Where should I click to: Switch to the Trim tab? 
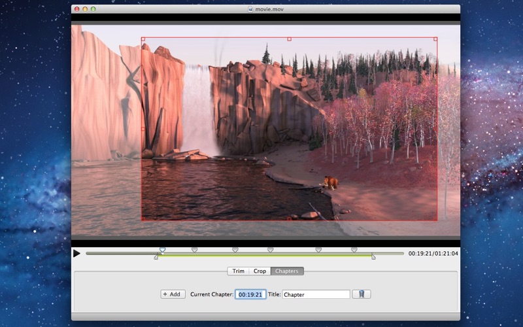click(x=238, y=271)
